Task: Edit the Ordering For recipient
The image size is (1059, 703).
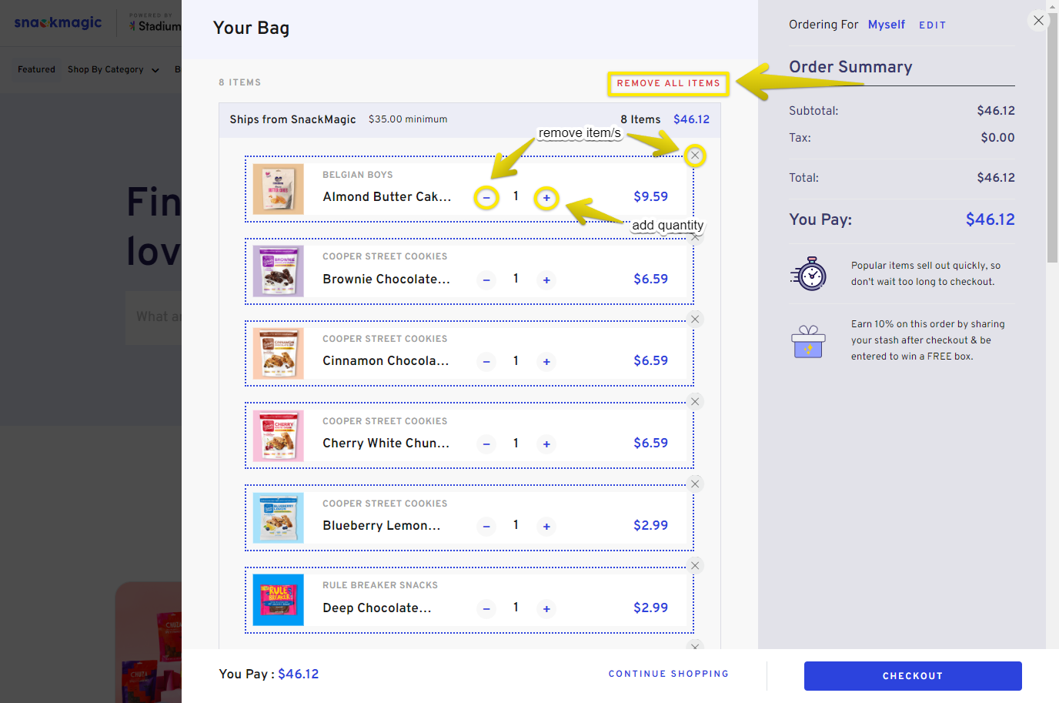Action: pos(932,25)
